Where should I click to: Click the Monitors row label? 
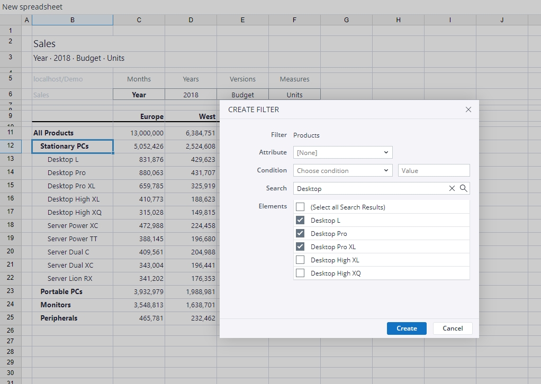56,305
